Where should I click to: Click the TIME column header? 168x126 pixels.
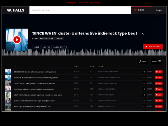[x=77, y=66]
